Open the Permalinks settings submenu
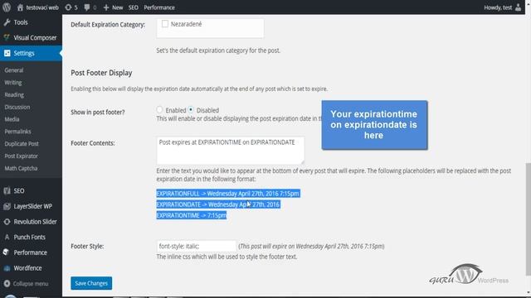The width and height of the screenshot is (531, 298). point(17,132)
